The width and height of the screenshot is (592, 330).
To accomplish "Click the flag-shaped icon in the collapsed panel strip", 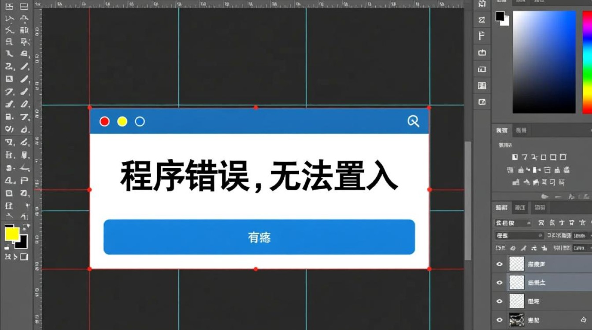I will pos(482,36).
